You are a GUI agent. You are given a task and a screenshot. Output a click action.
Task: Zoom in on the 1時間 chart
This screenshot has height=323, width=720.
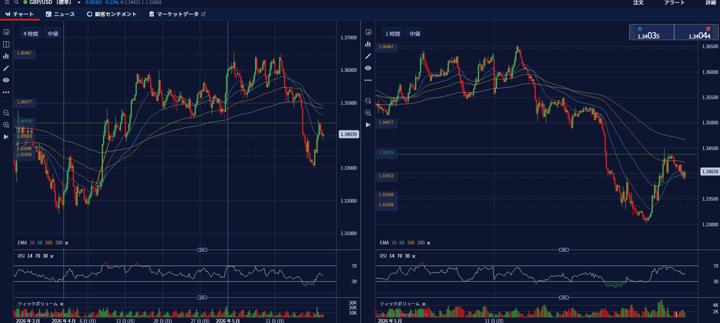(368, 113)
